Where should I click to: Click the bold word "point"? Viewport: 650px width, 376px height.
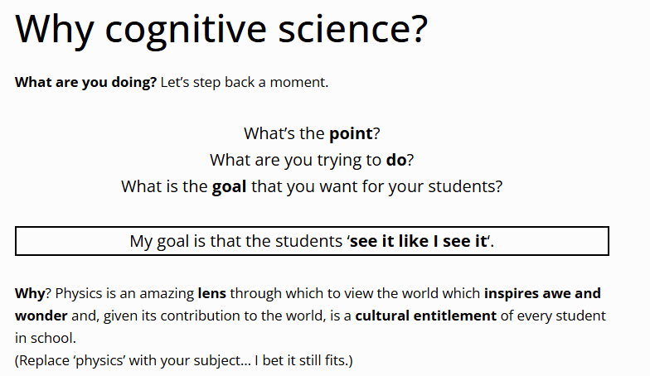pos(351,133)
